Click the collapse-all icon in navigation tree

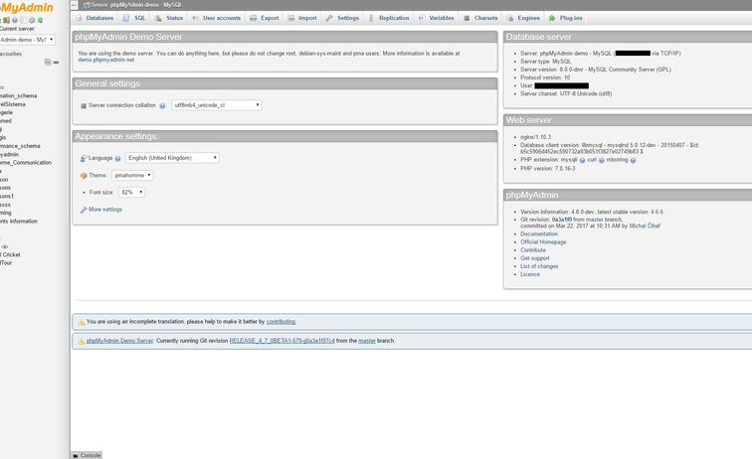pos(48,63)
